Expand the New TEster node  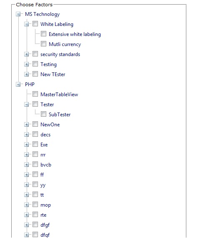tap(27, 74)
